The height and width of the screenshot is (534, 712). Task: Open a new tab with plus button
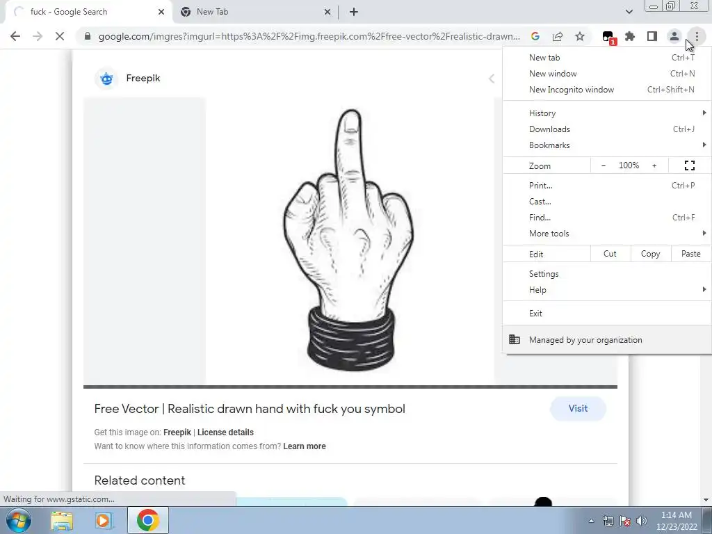pyautogui.click(x=354, y=12)
